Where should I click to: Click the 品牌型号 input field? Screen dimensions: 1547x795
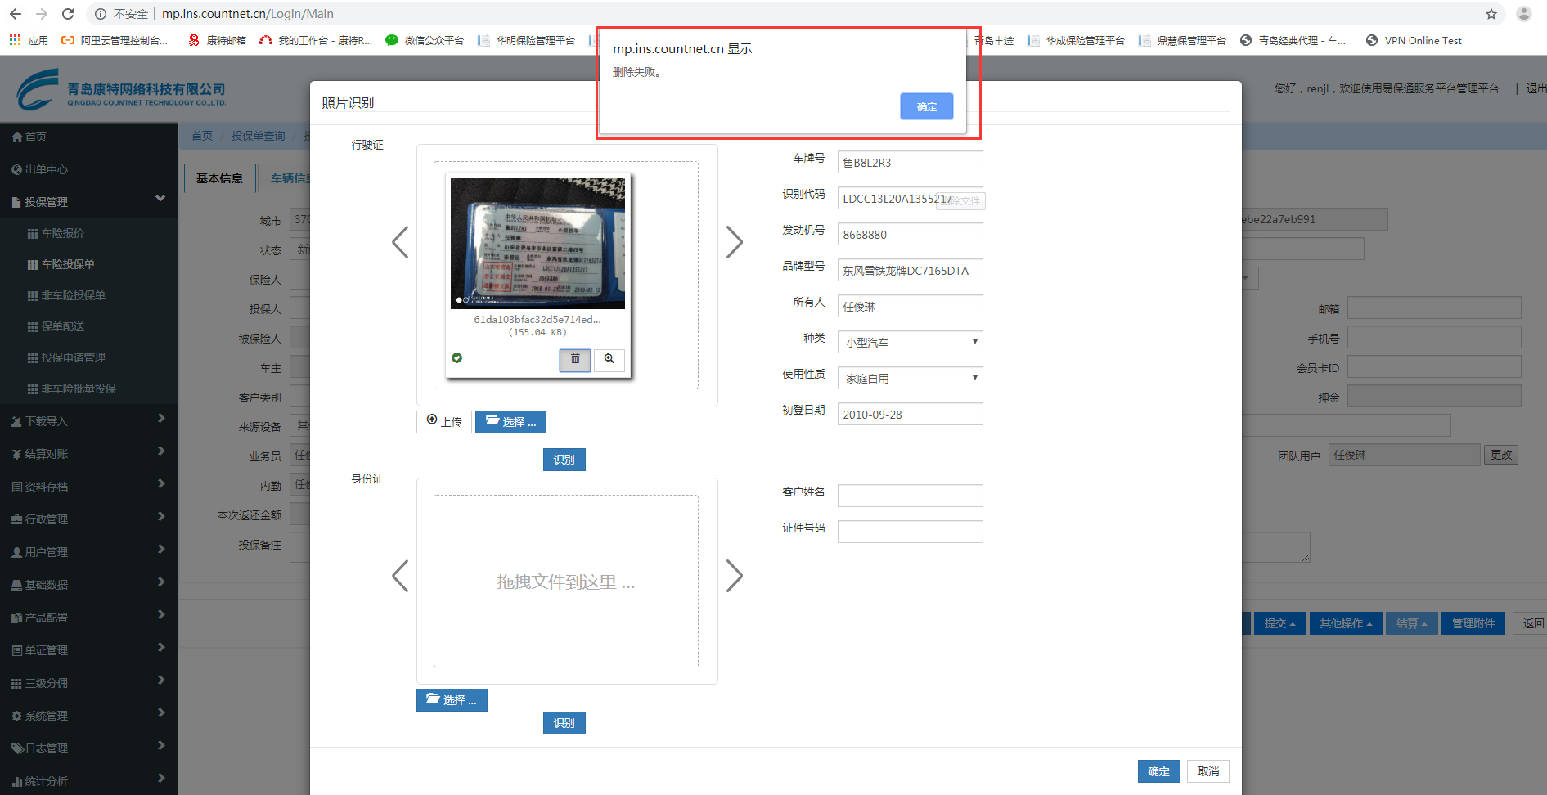coord(910,270)
